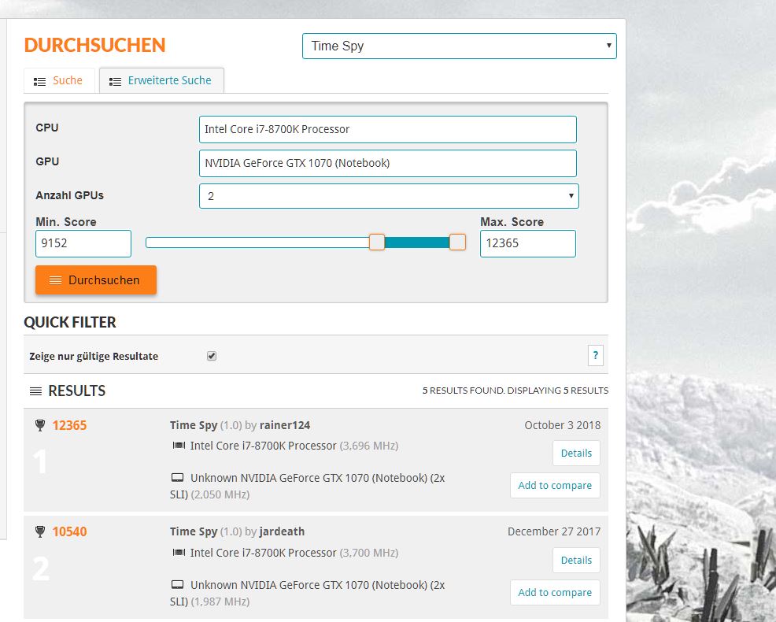
Task: Open the Anzahl GPUs dropdown
Action: pyautogui.click(x=389, y=196)
